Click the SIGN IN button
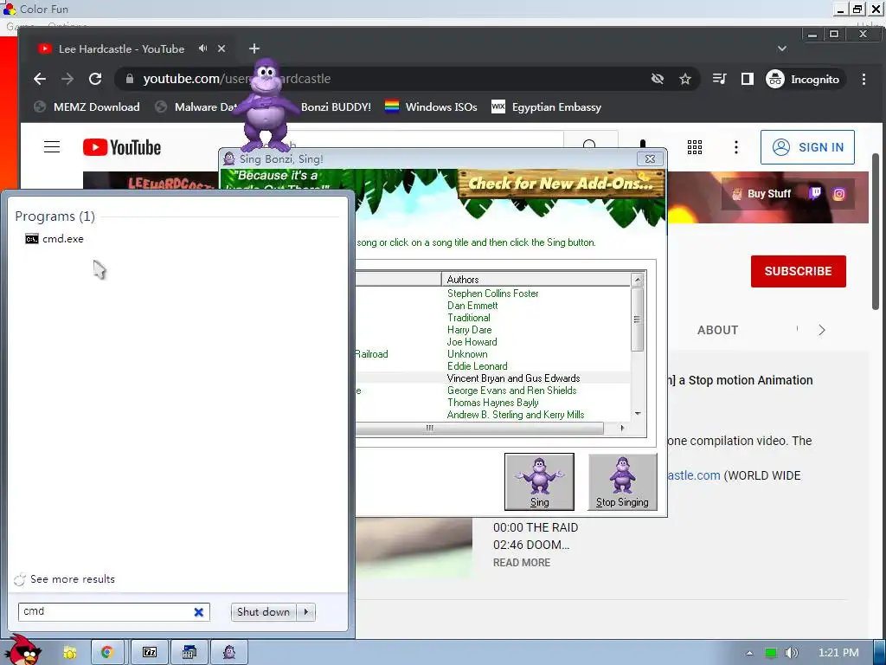This screenshot has width=886, height=665. pos(807,147)
